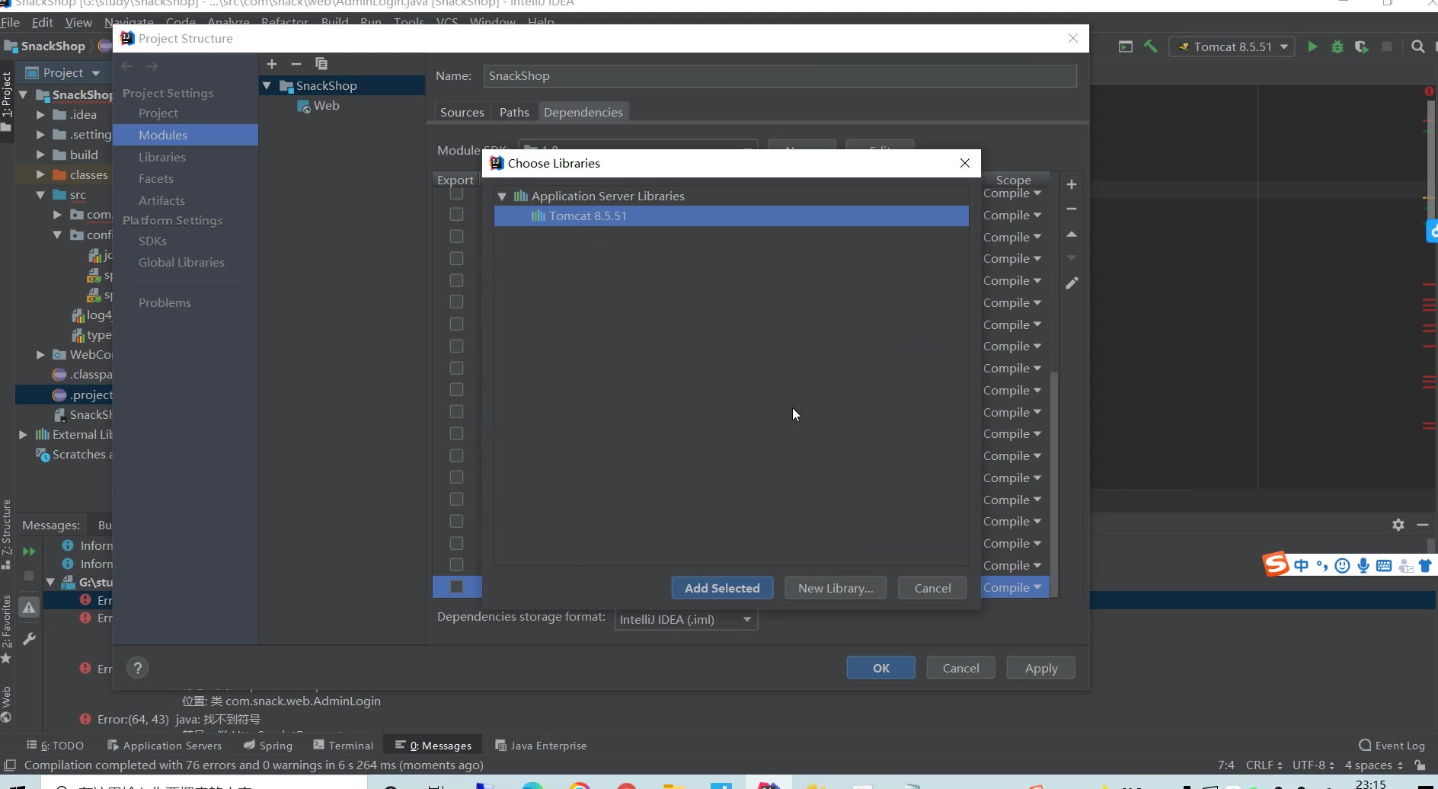The image size is (1438, 789).
Task: Open Project view dropdown
Action: tap(96, 73)
